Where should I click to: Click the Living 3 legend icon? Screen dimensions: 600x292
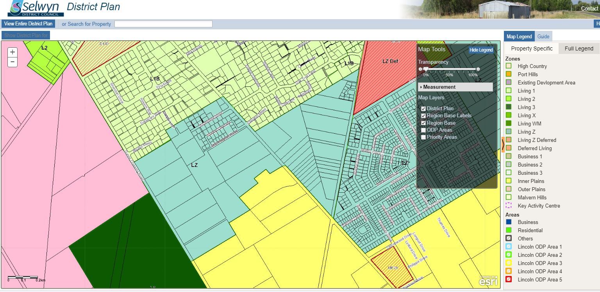click(x=509, y=107)
